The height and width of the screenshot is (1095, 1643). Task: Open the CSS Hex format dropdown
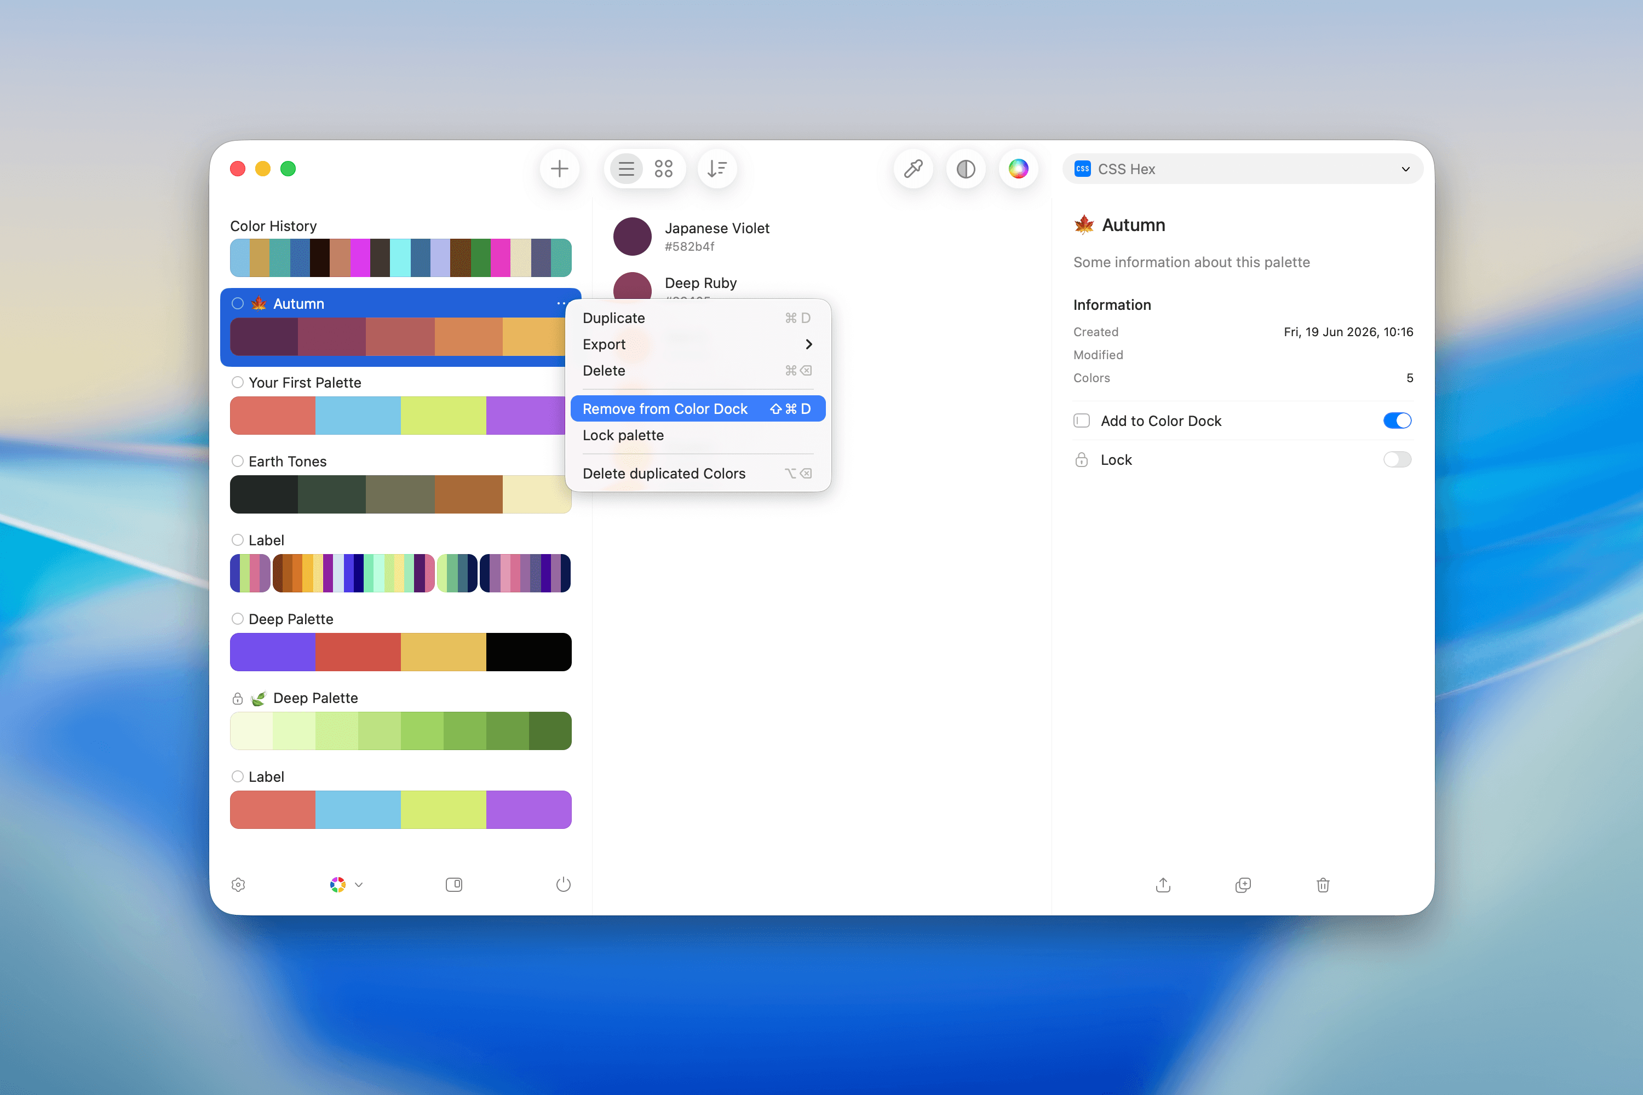click(1243, 169)
